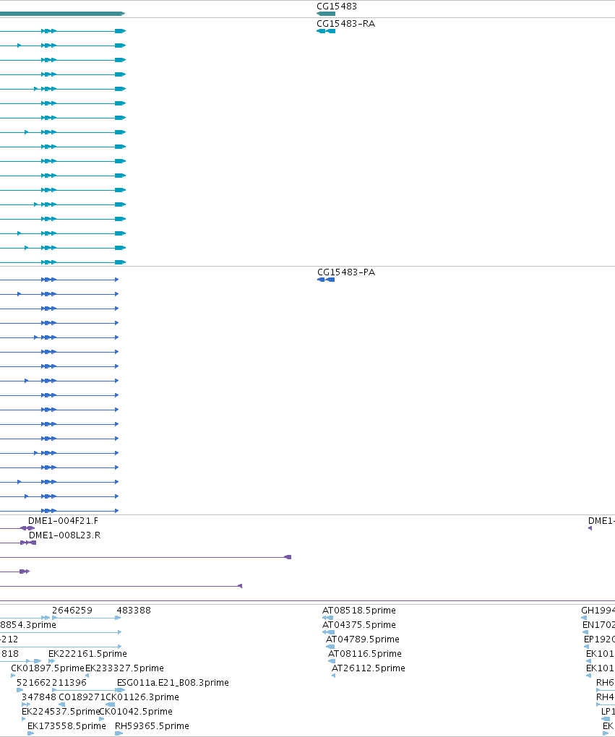Select the 8854.3prime EST label
The height and width of the screenshot is (737, 615).
[x=27, y=625]
